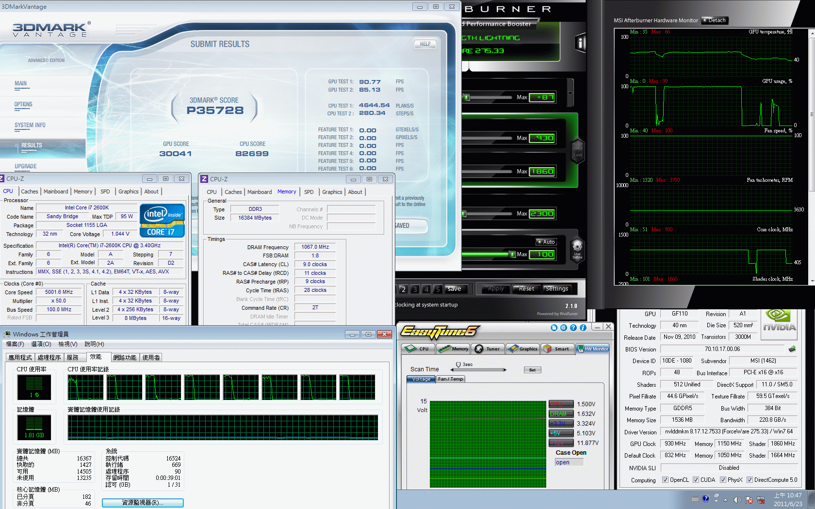Click Set button for EasyTune6 Scan Time
The image size is (815, 509).
[532, 370]
